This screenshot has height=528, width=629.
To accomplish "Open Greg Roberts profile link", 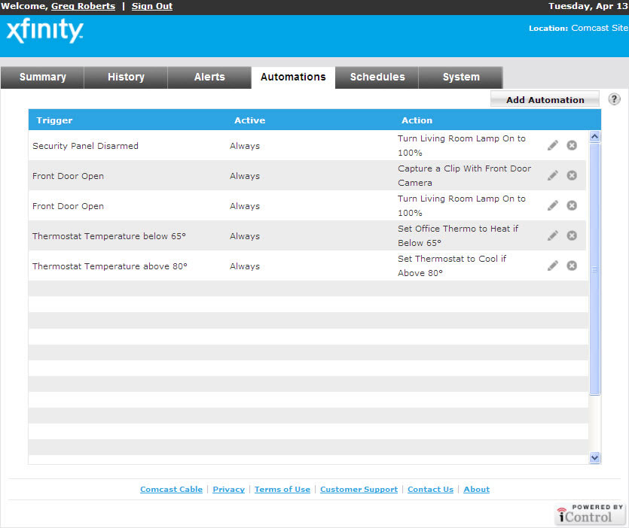I will tap(83, 6).
